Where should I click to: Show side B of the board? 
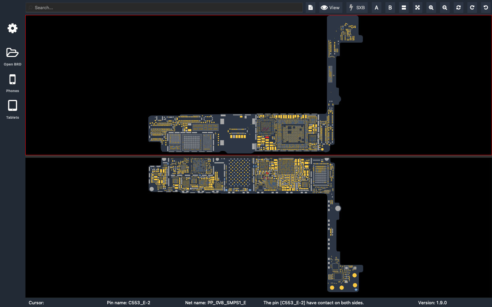point(390,8)
